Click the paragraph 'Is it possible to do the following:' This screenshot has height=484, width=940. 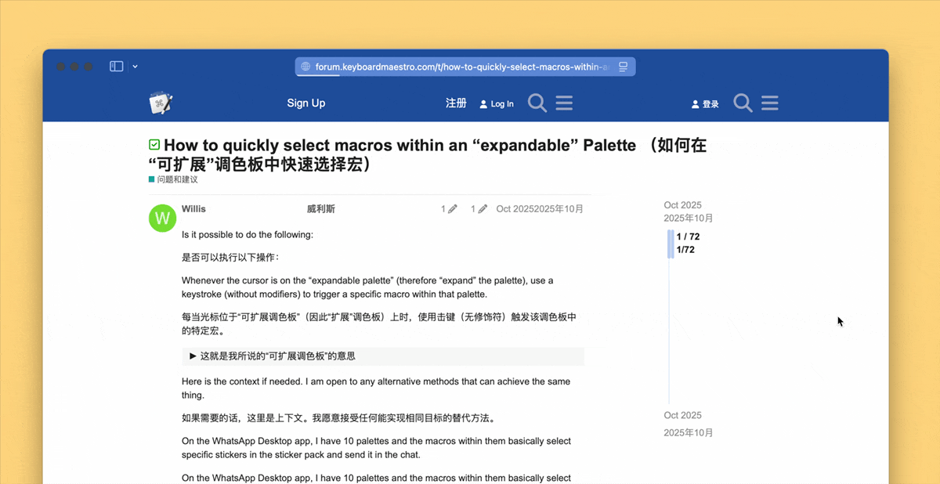click(x=248, y=235)
